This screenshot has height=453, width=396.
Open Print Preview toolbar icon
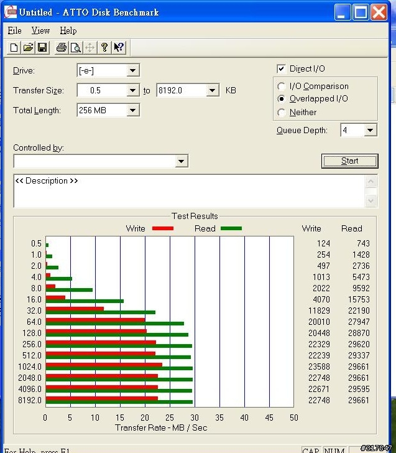point(76,47)
